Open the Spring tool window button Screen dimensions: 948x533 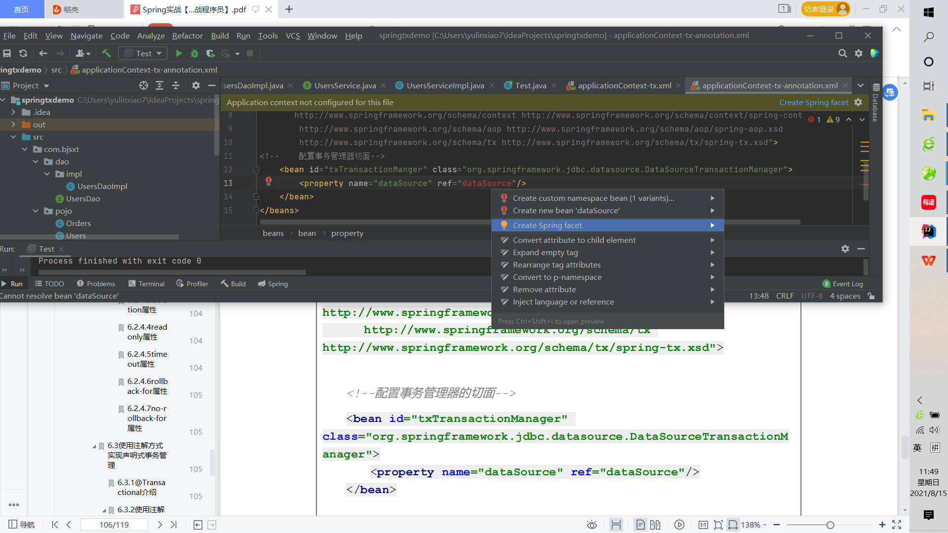tap(273, 284)
